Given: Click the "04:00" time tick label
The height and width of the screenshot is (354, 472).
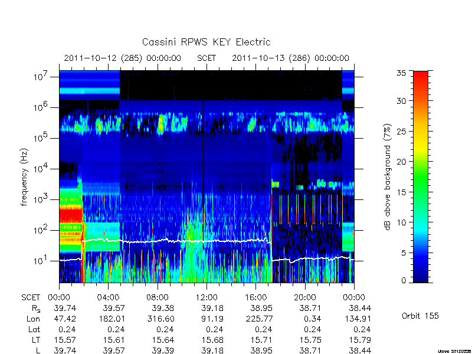Looking at the screenshot, I should click(x=108, y=297).
